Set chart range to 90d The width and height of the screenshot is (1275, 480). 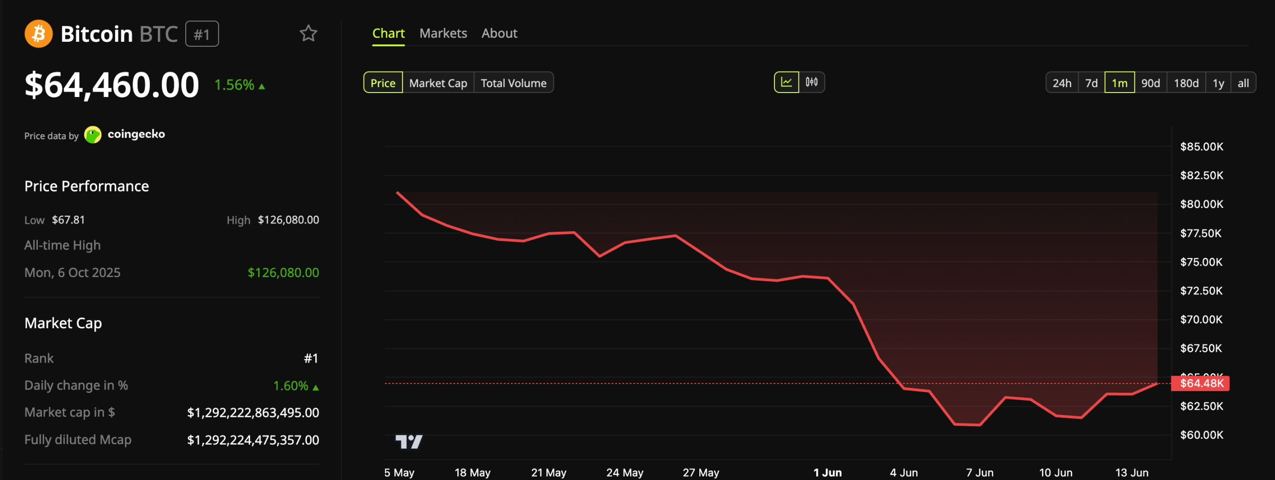[x=1150, y=83]
